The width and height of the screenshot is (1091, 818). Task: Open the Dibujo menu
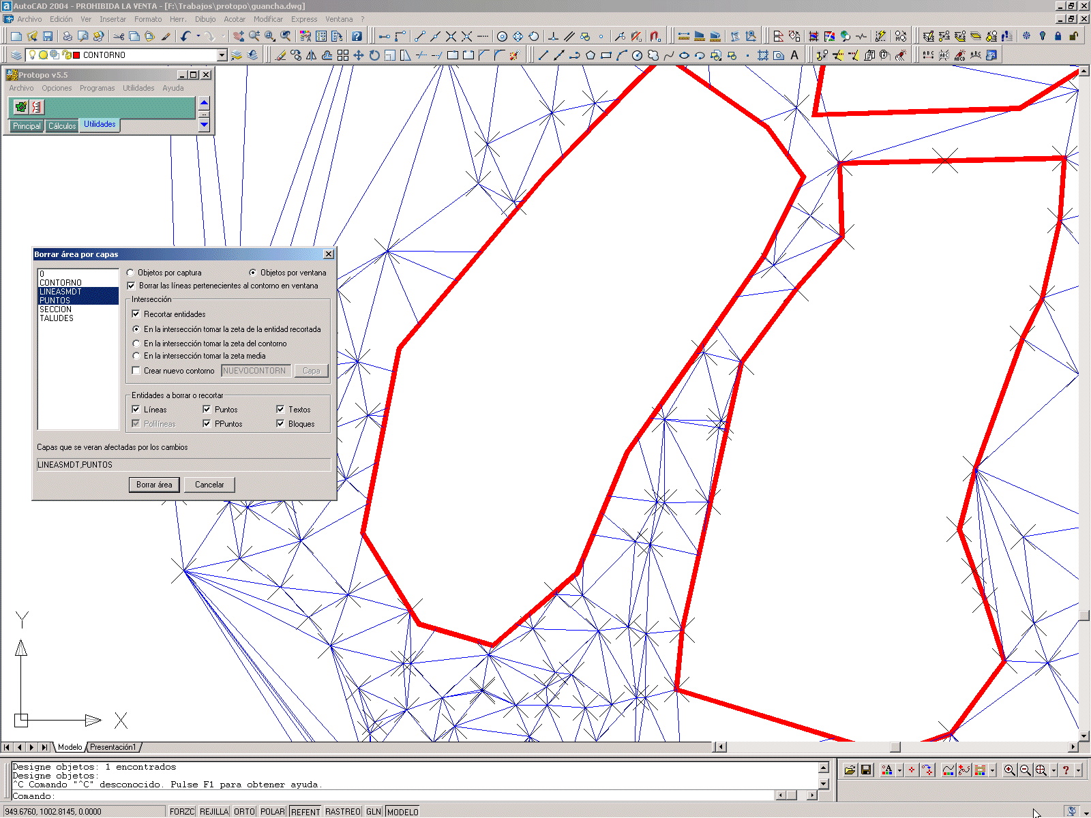coord(205,19)
